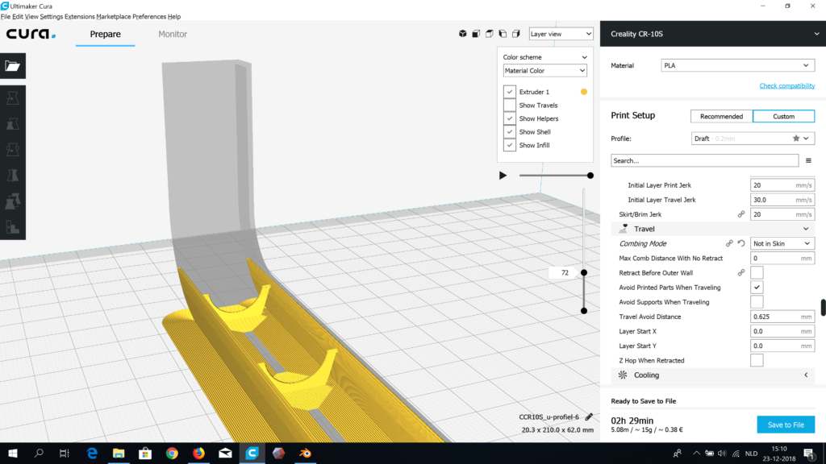826x464 pixels.
Task: Focus the settings Search field
Action: point(704,160)
